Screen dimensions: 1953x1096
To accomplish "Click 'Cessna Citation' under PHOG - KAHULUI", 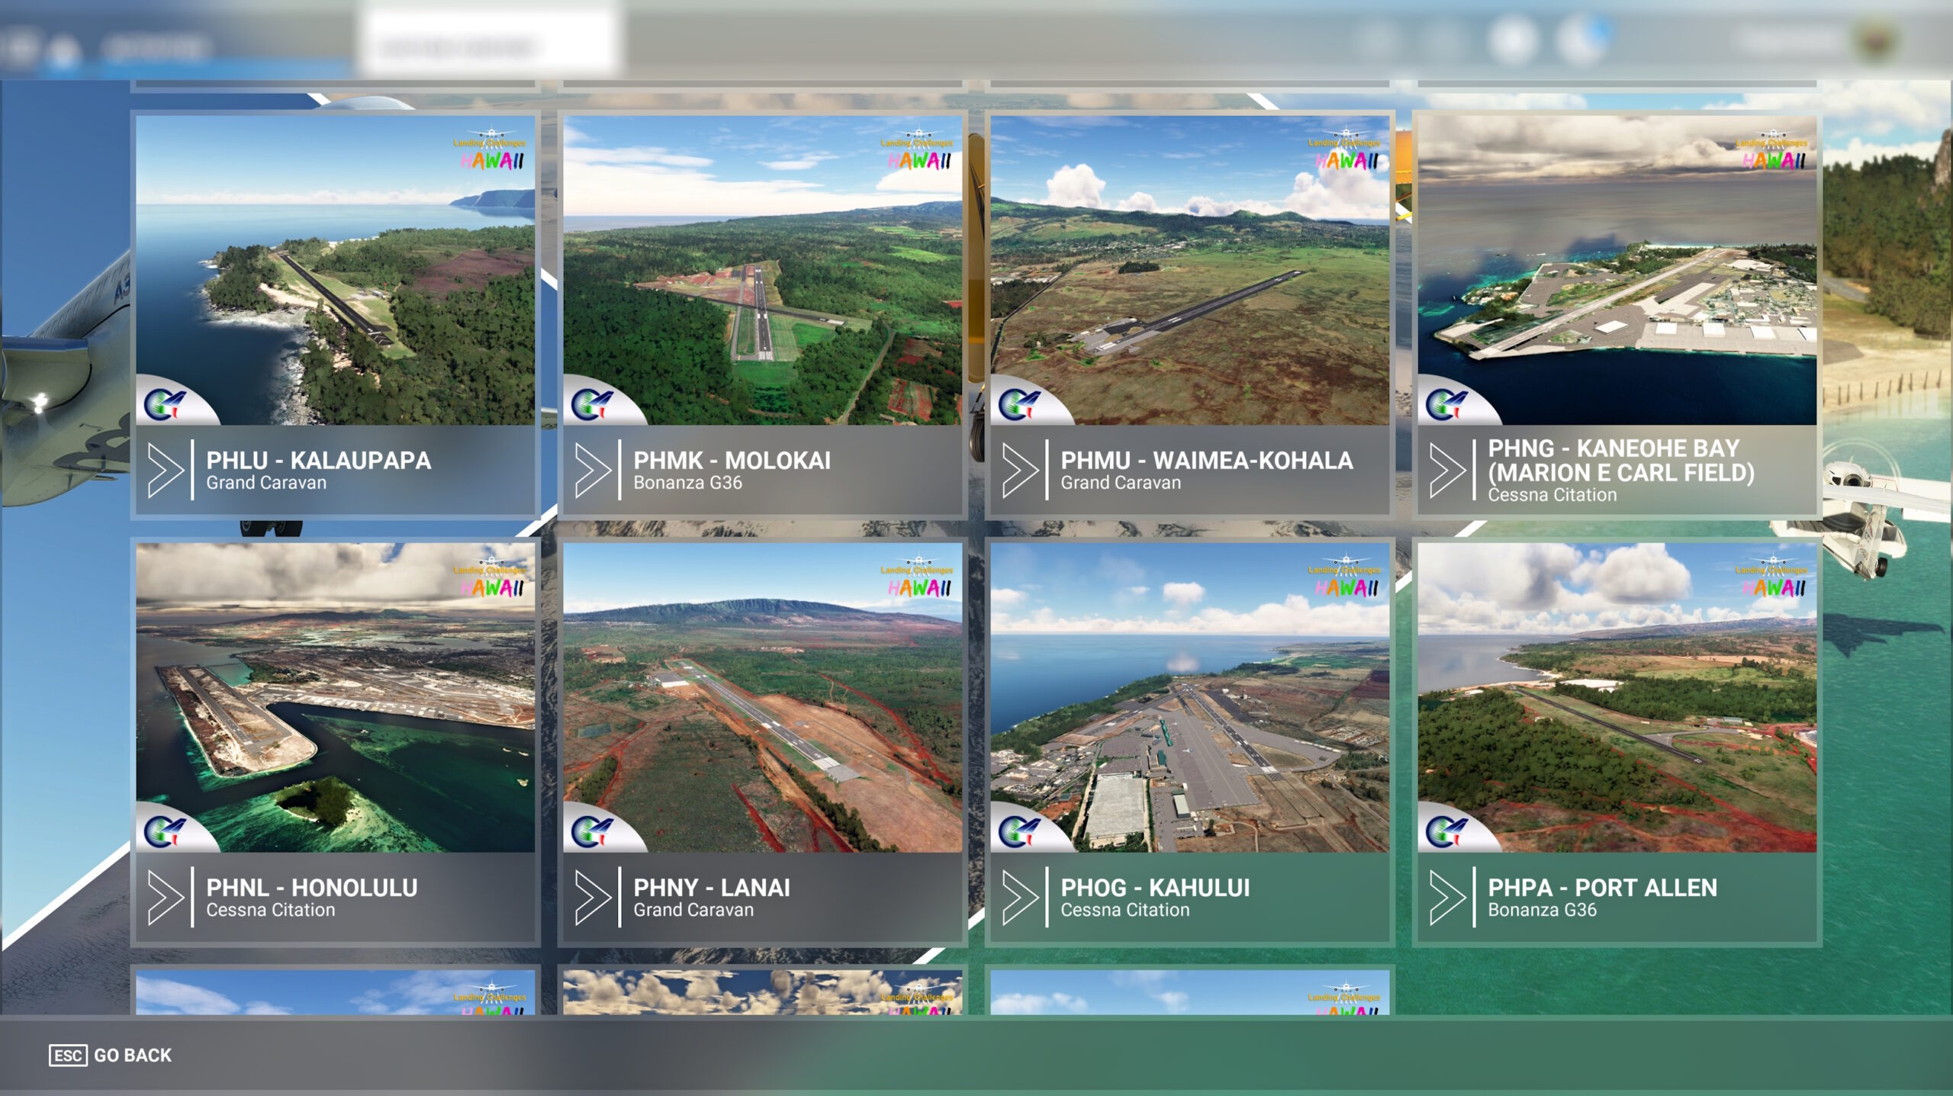I will 1125,910.
